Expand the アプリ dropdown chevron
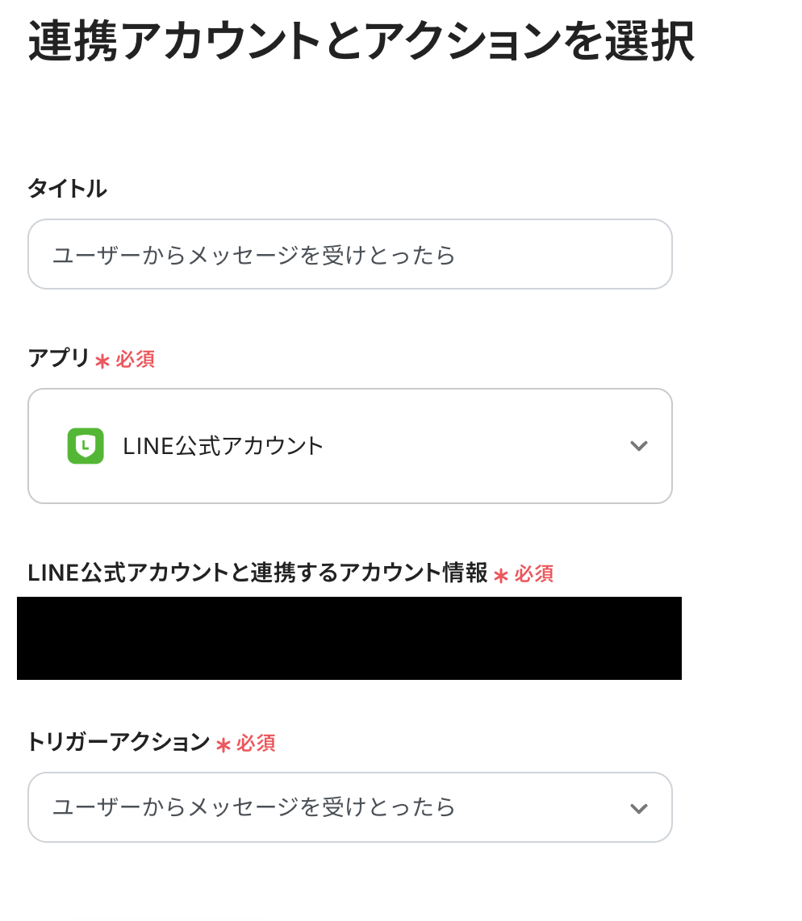Viewport: 802px width, 921px height. click(x=639, y=446)
